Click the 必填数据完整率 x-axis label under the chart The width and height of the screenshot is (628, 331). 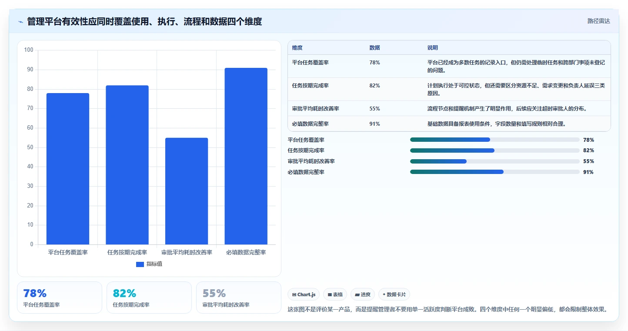[246, 252]
